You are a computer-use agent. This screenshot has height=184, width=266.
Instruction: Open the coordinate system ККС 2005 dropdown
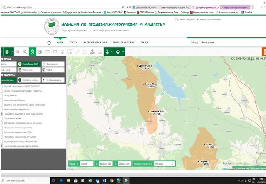click(164, 164)
